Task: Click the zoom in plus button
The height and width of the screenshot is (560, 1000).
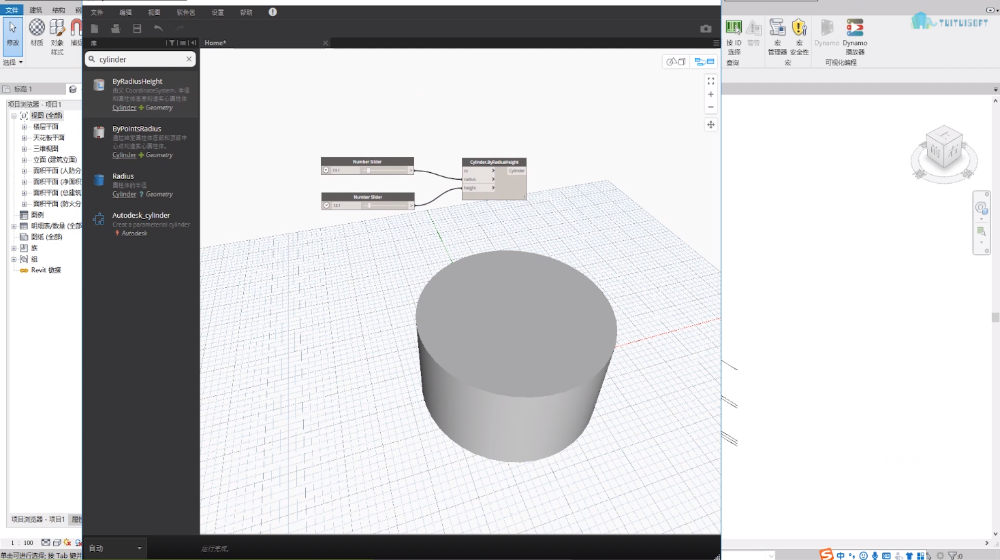Action: [x=710, y=95]
